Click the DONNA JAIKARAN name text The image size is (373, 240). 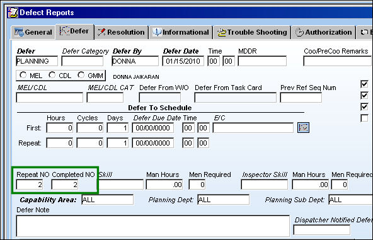[136, 77]
